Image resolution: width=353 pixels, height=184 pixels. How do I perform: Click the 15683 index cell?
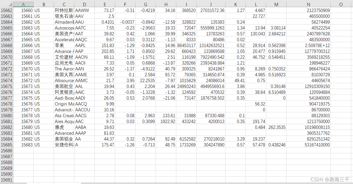click(x=23, y=145)
